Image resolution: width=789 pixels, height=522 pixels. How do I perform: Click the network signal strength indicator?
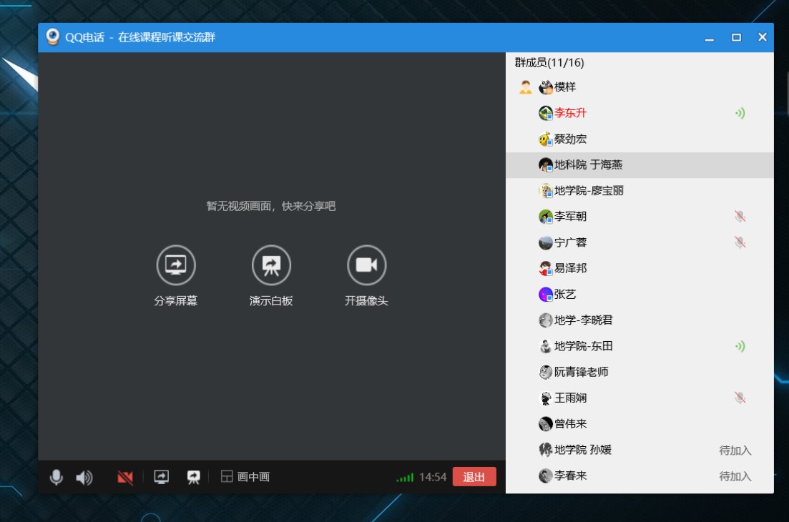tap(405, 477)
